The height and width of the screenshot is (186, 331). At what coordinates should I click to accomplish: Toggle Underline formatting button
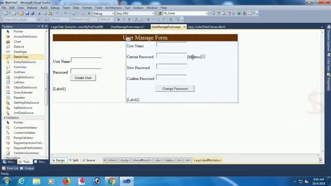129,20
